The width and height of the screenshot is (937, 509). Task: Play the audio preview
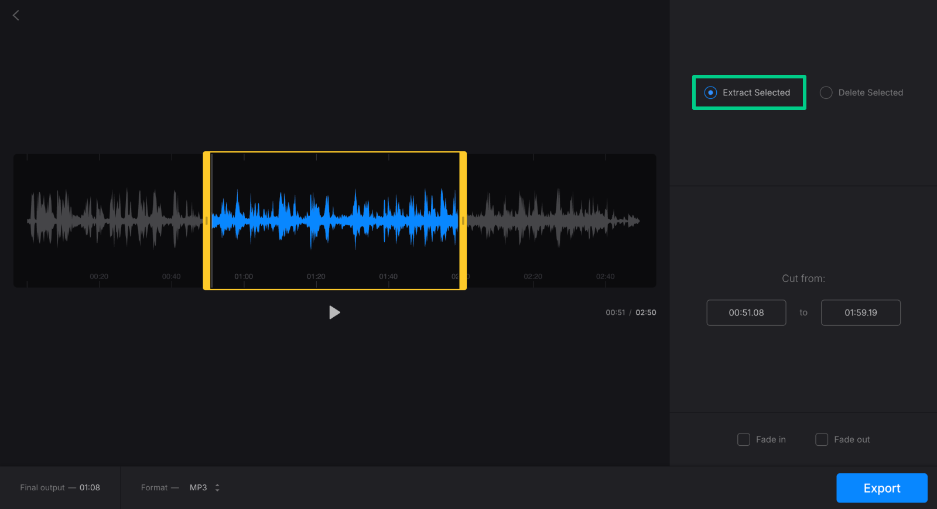pyautogui.click(x=334, y=312)
